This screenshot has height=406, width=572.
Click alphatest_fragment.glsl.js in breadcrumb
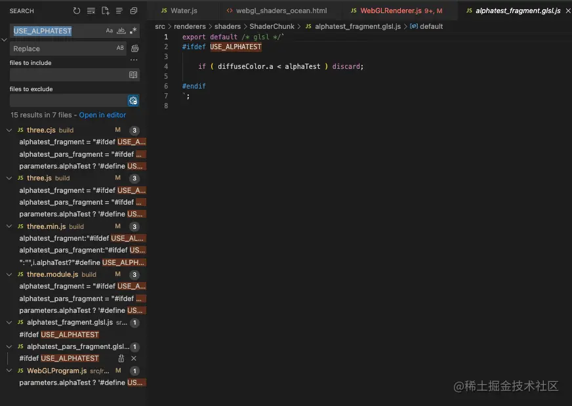pyautogui.click(x=357, y=27)
